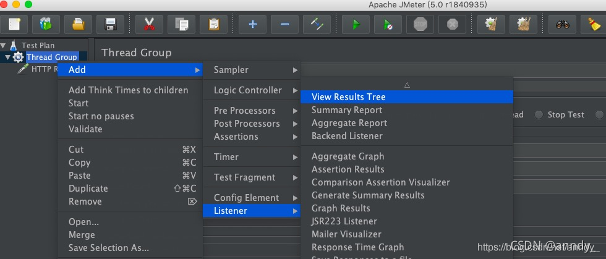
Task: Select Summary Report listener
Action: [x=407, y=110]
